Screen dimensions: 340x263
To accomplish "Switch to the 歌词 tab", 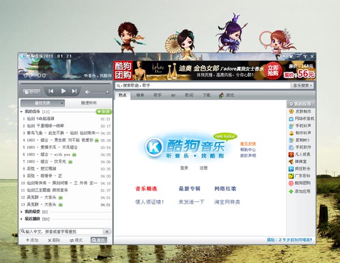I will pos(189,95).
